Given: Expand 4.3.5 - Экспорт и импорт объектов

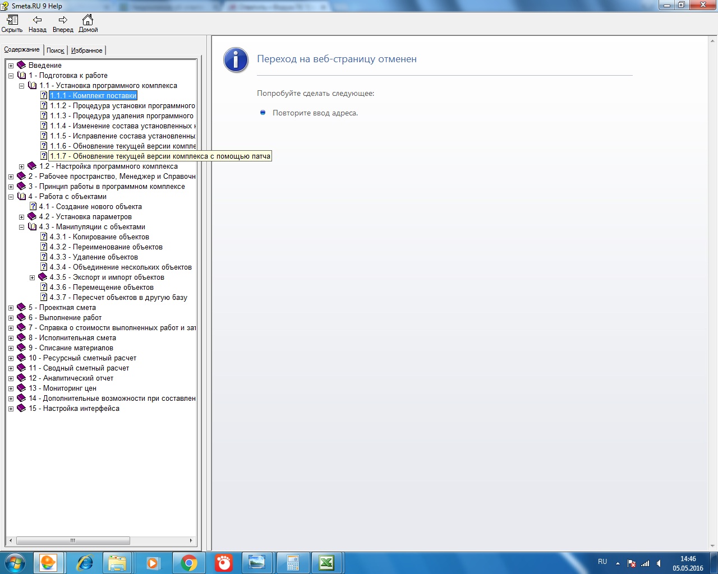Looking at the screenshot, I should point(32,277).
